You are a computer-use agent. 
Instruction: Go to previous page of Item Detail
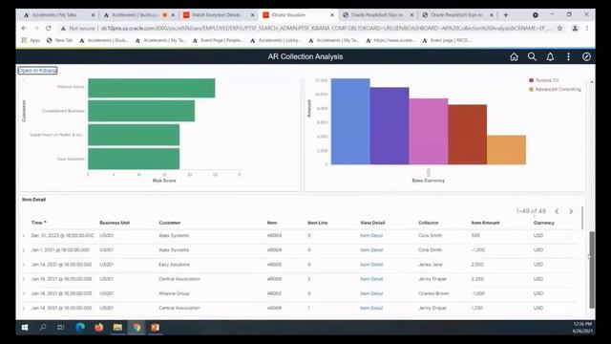(x=557, y=211)
